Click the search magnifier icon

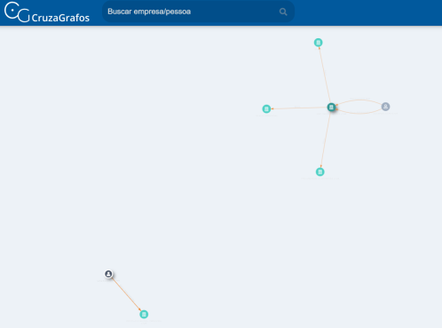(283, 12)
